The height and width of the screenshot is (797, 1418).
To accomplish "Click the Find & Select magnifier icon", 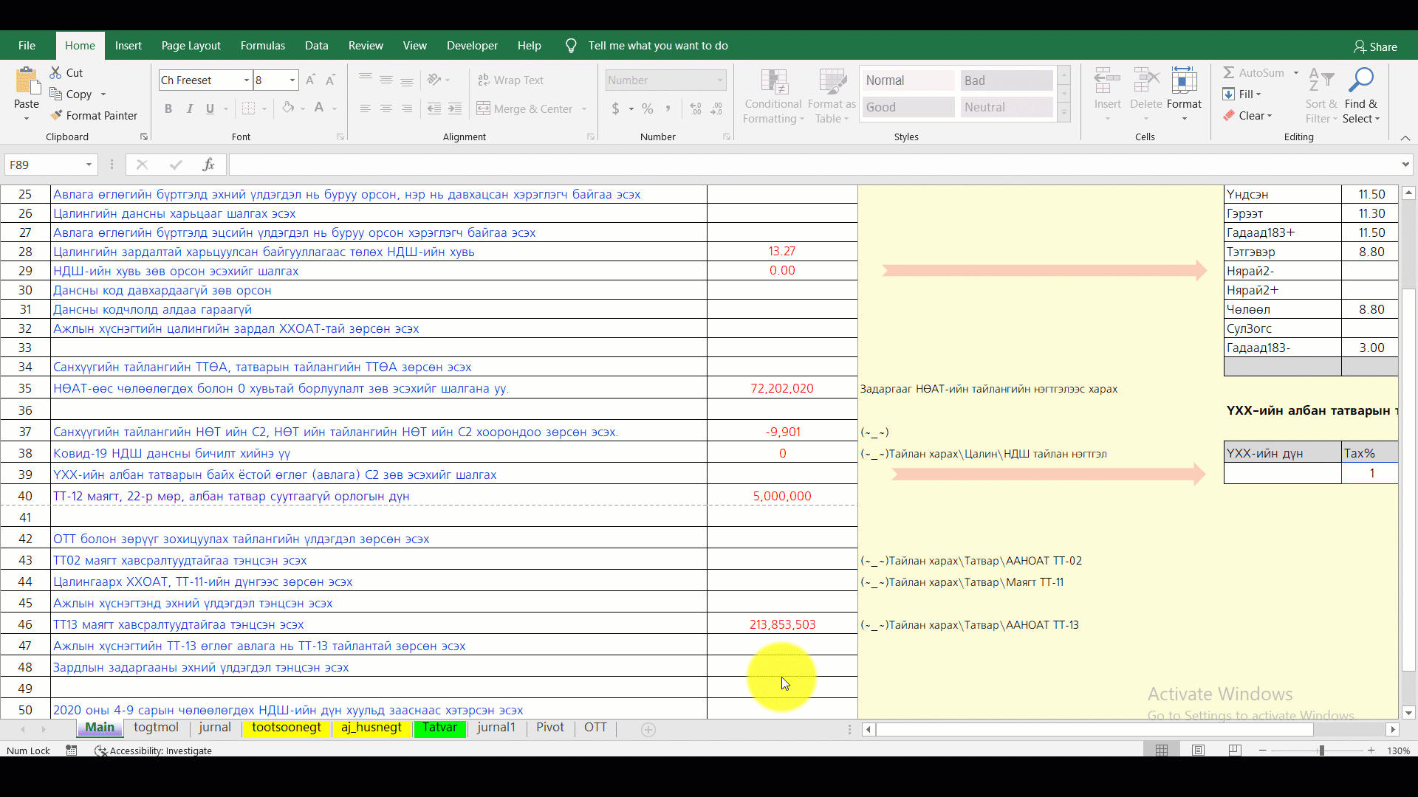I will point(1360,80).
